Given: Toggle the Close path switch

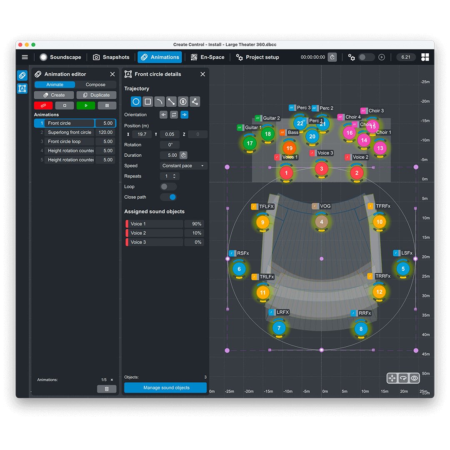Looking at the screenshot, I should pos(168,197).
